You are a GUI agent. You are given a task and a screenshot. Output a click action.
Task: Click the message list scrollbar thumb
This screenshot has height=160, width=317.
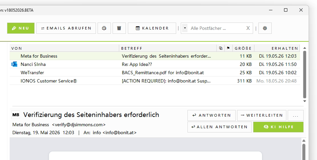pyautogui.click(x=305, y=75)
